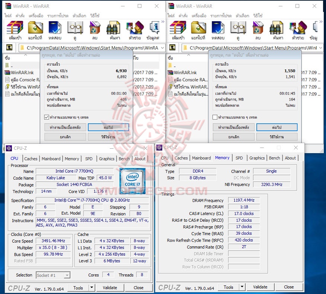326x294 pixels.
Task: Open the ไฟล์ (File) menu in left WinRAR
Action: (x=8, y=16)
